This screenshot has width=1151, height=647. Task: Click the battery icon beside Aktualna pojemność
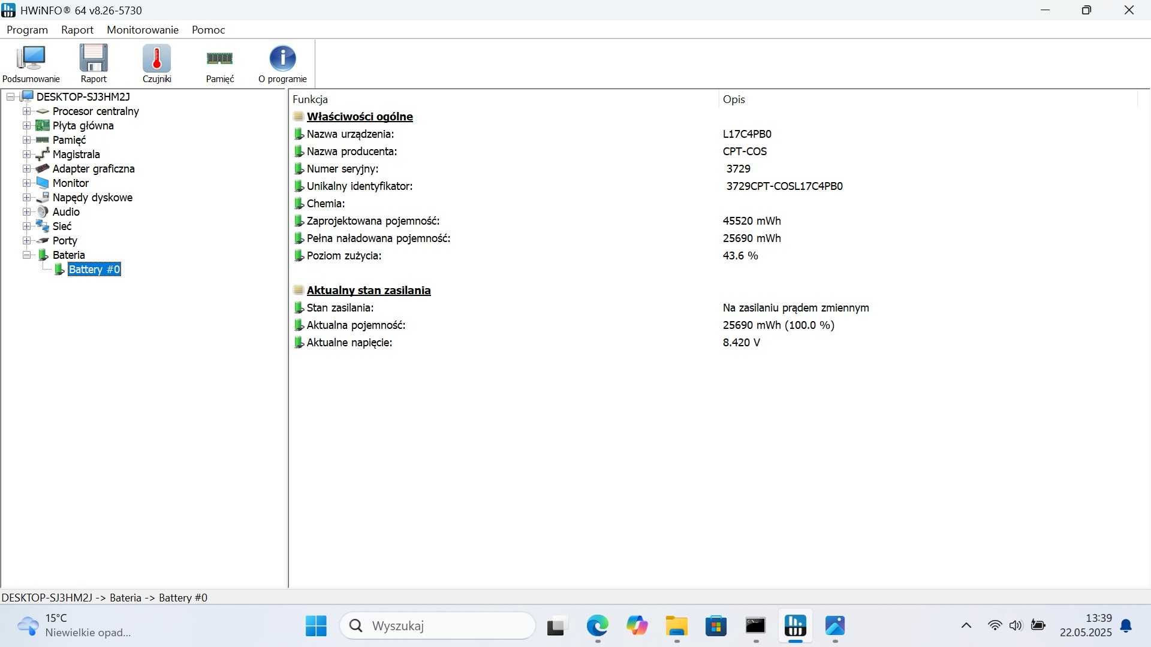click(299, 325)
